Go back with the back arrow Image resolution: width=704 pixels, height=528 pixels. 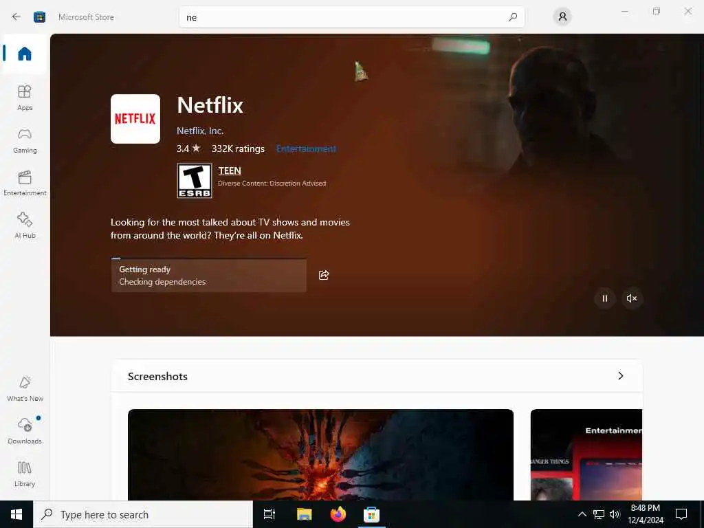[16, 17]
